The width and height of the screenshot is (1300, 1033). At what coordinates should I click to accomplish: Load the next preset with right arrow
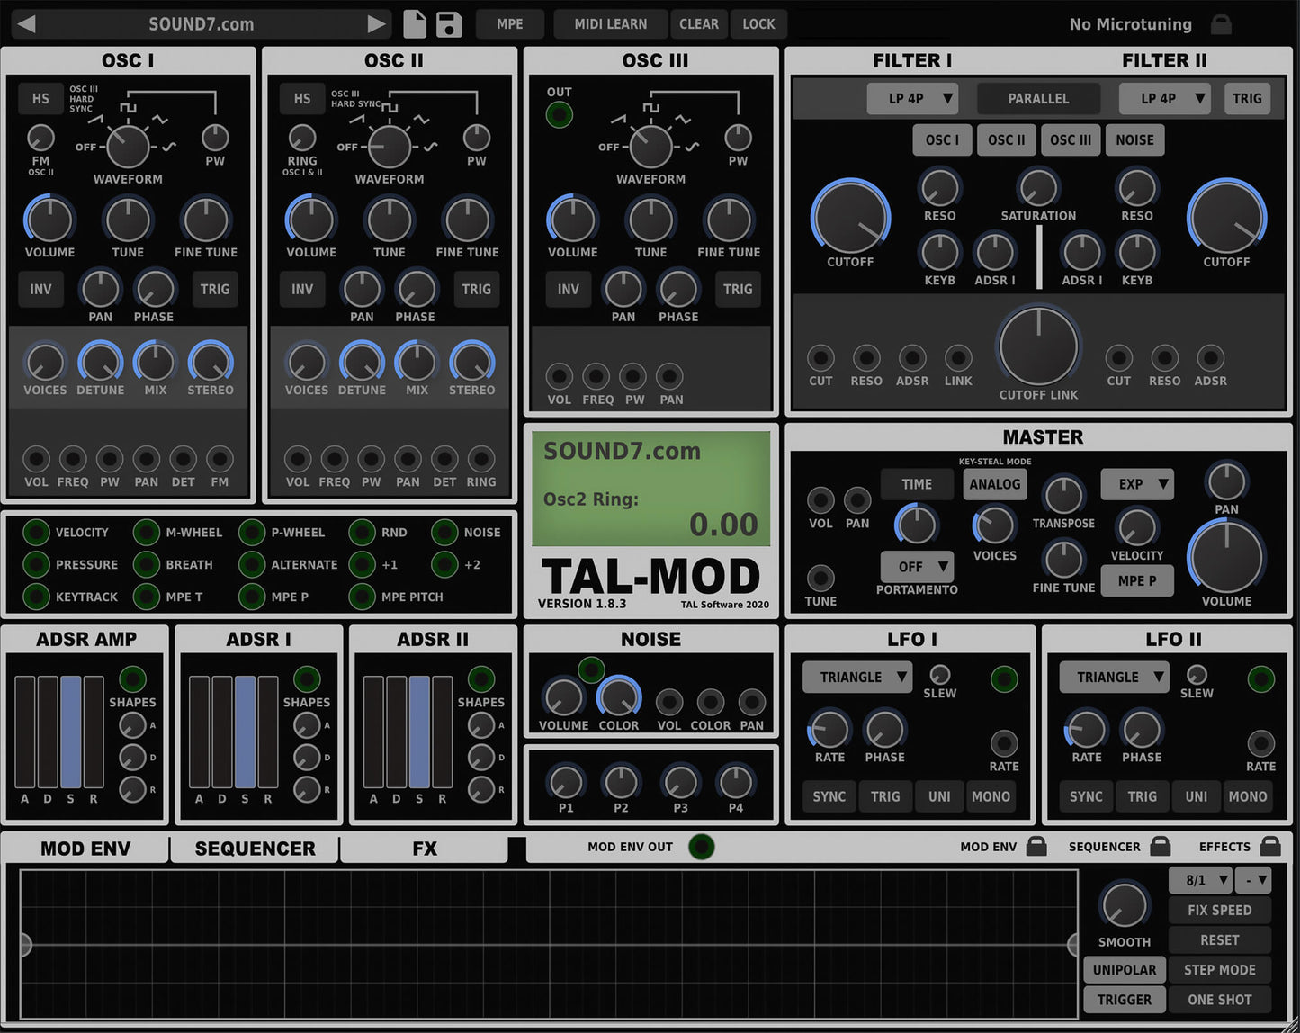click(377, 23)
